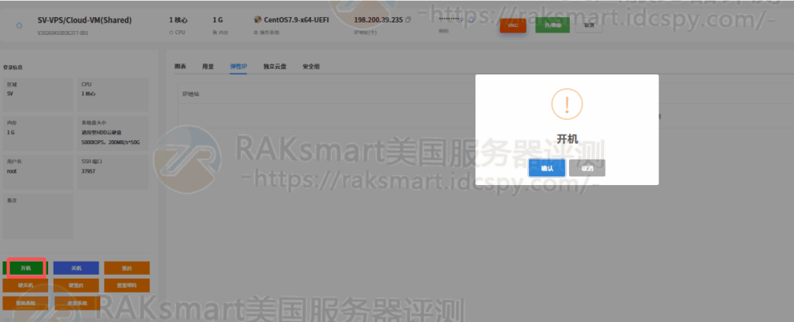The image size is (794, 322).
Task: Click the 重启 restart button
Action: click(127, 268)
